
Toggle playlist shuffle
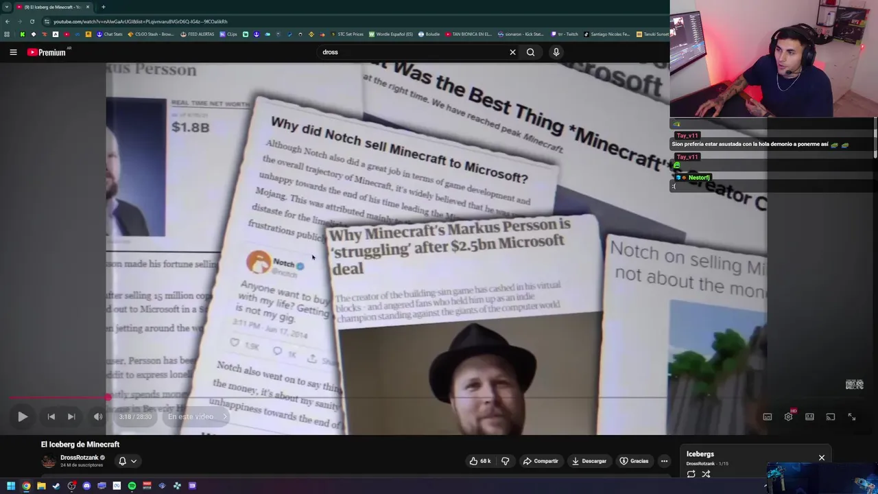[706, 474]
